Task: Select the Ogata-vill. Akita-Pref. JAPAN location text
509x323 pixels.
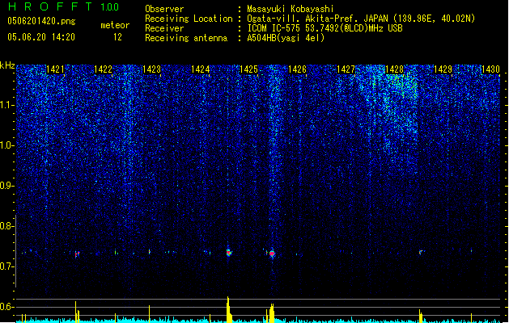Action: pyautogui.click(x=361, y=19)
